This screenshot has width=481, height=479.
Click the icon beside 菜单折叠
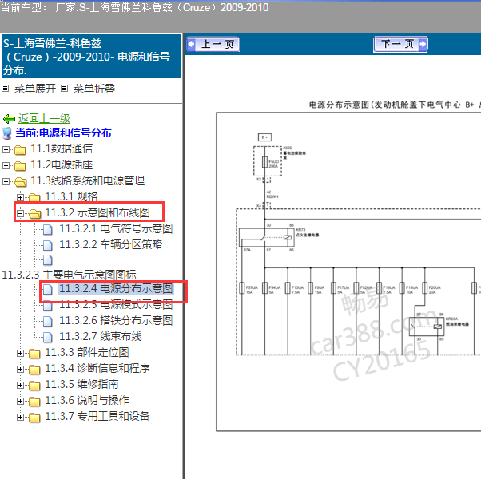[64, 89]
